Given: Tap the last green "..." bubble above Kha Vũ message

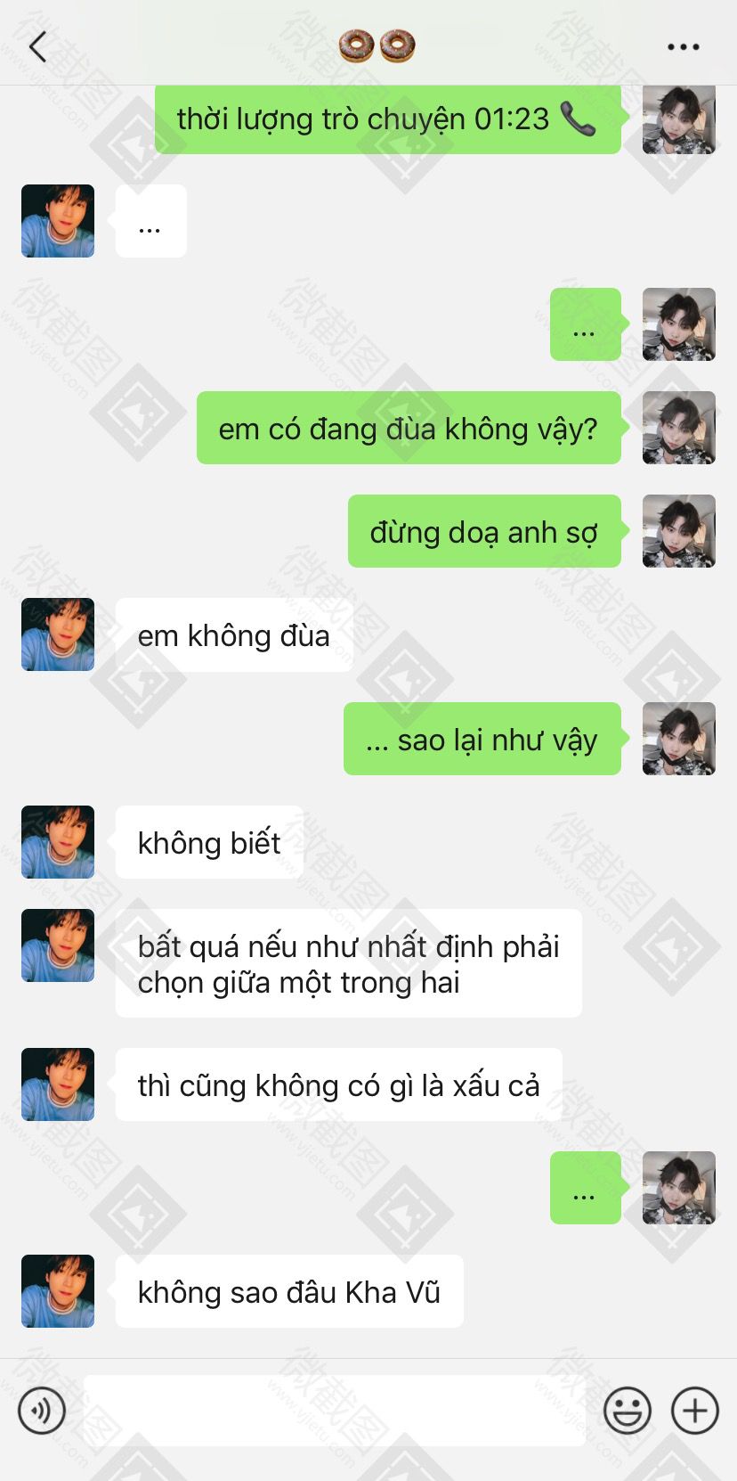Looking at the screenshot, I should 586,1188.
